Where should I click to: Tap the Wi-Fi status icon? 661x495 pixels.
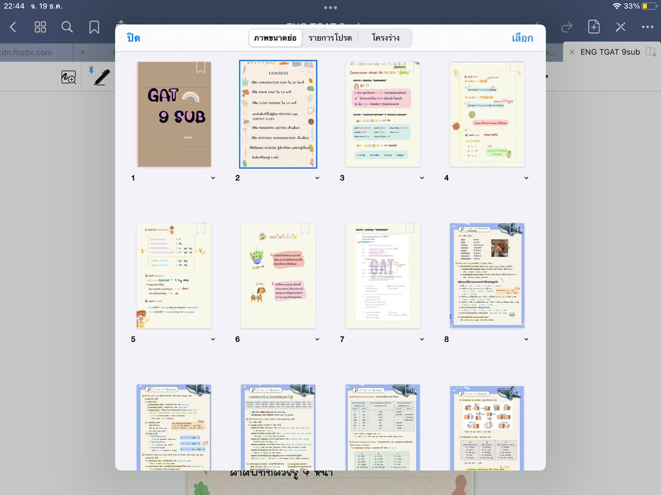[x=616, y=6]
